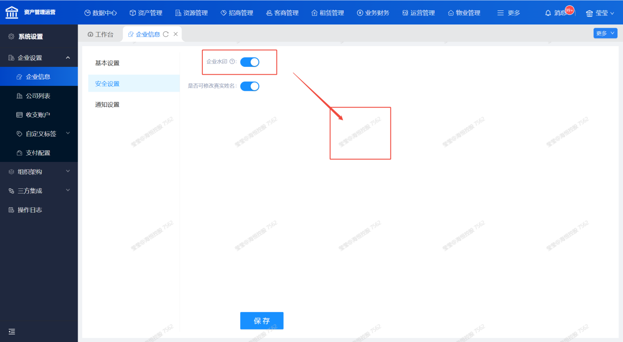Image resolution: width=623 pixels, height=342 pixels.
Task: Select the 通知设置 settings tab
Action: (107, 105)
